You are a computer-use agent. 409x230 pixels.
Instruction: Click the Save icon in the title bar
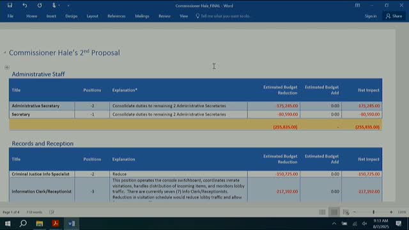pos(10,5)
